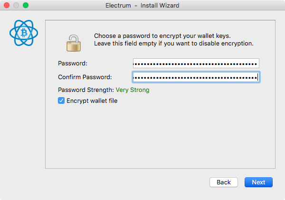
Task: Click the "Choose a password to encrypt" instruction line
Action: pos(162,36)
